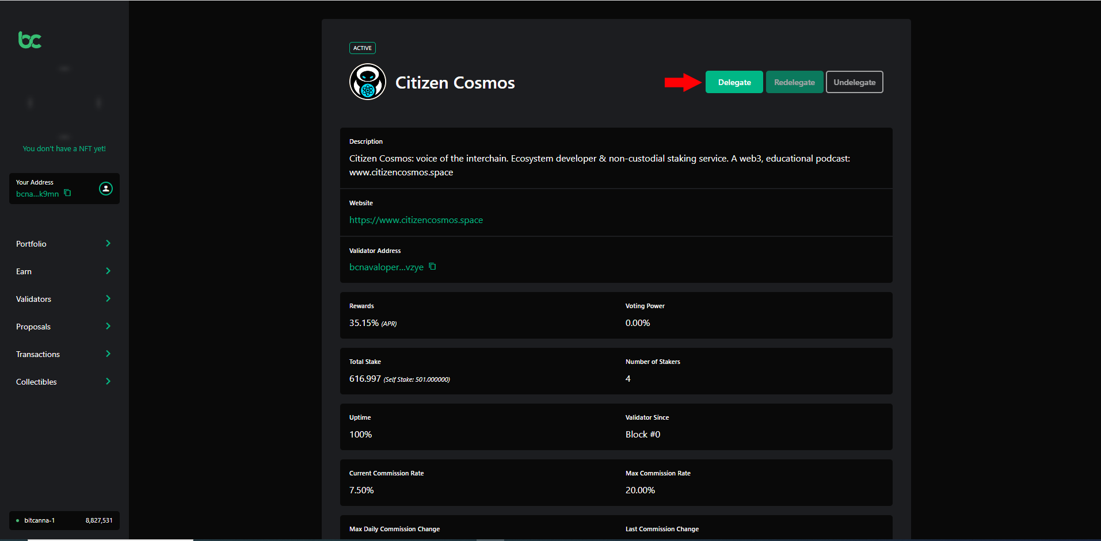Select the number of stakers value 4
The height and width of the screenshot is (541, 1101).
(628, 379)
